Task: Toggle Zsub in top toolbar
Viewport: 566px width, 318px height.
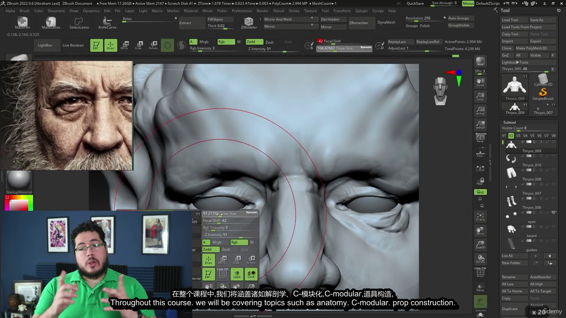Action: coord(269,42)
